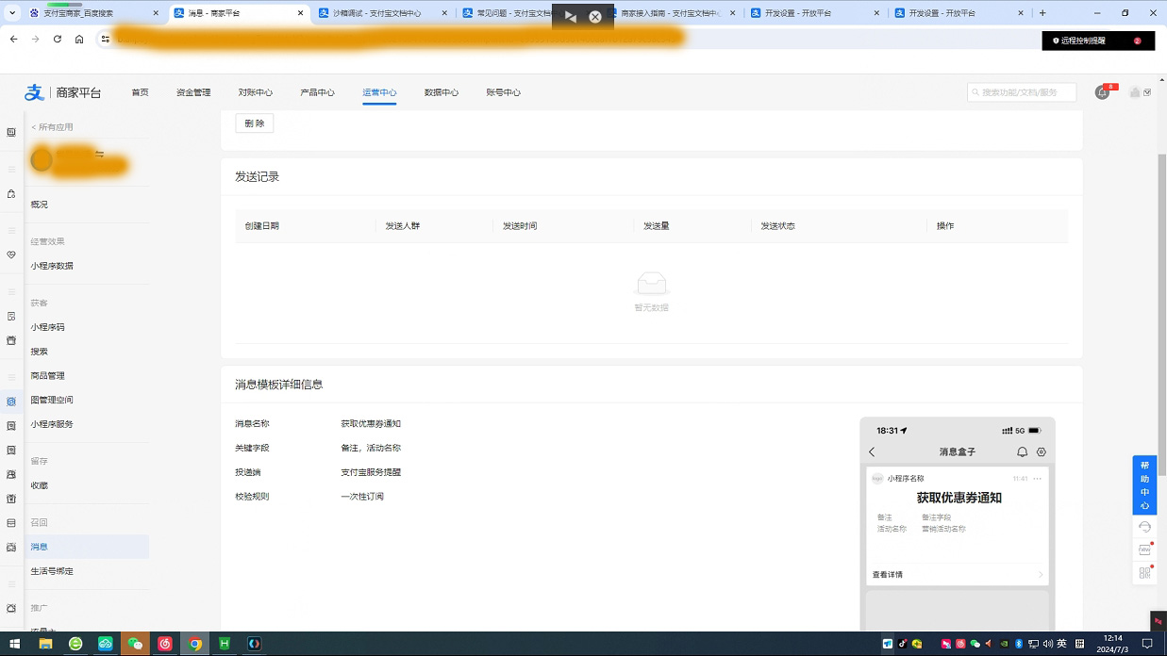Open Windows notification center icon
This screenshot has width=1167, height=656.
pyautogui.click(x=1147, y=644)
